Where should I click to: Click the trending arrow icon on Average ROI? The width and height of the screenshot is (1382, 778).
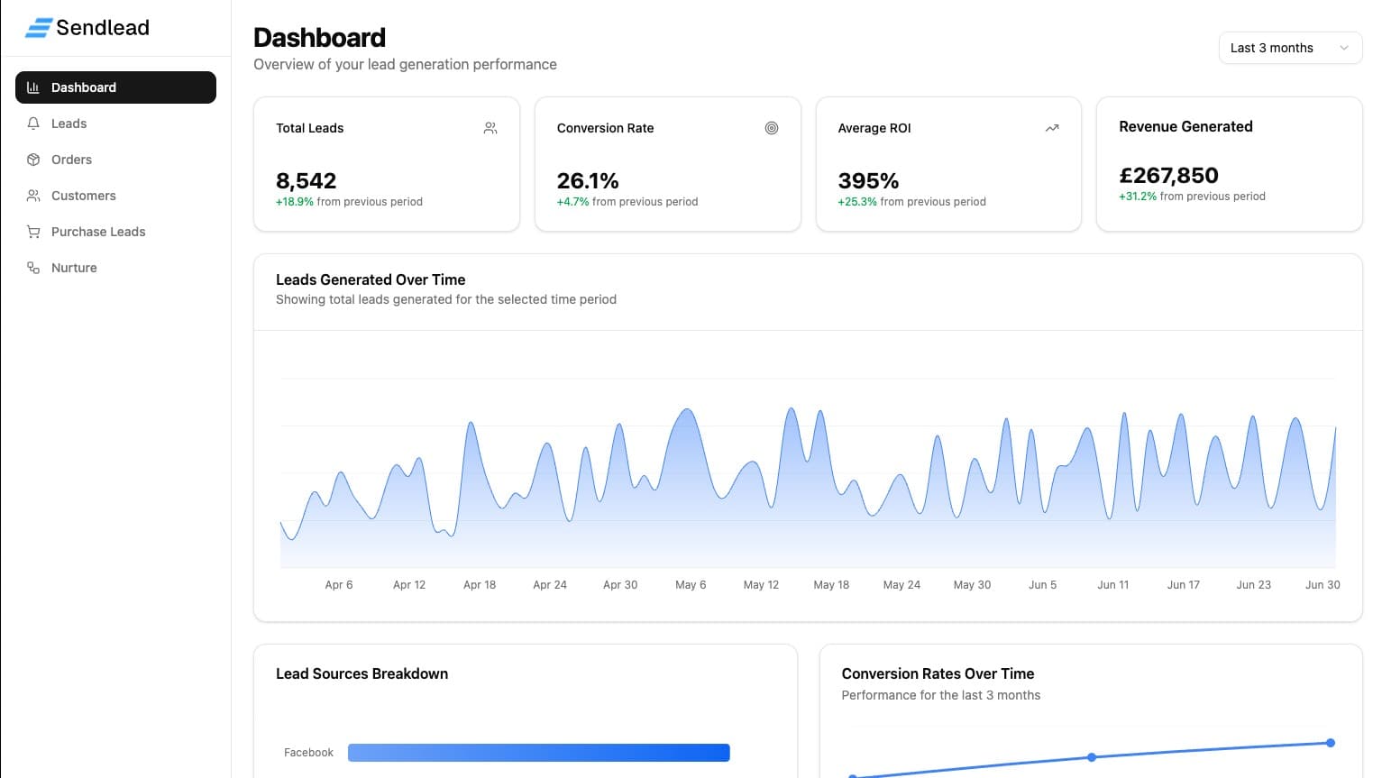(1052, 128)
